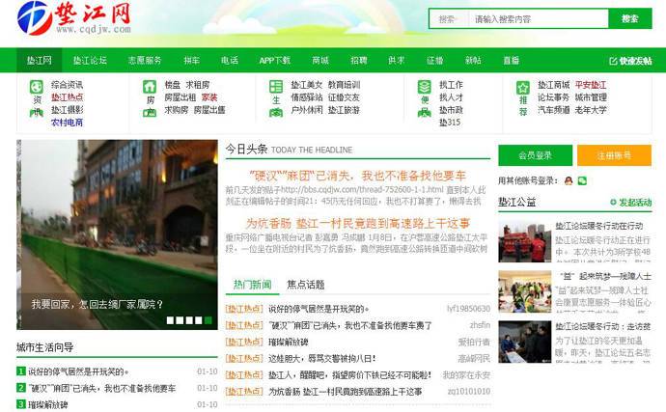Click the QQ login icon
Screen dimensions: 666x412
(569, 180)
